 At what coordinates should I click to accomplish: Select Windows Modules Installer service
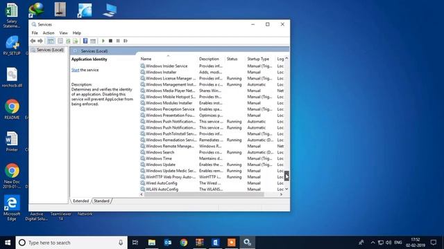pyautogui.click(x=212, y=103)
